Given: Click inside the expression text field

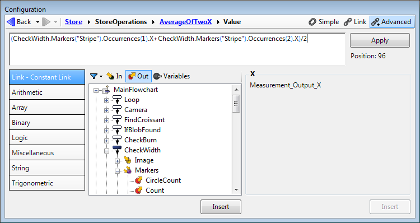Looking at the screenshot, I should (x=178, y=49).
